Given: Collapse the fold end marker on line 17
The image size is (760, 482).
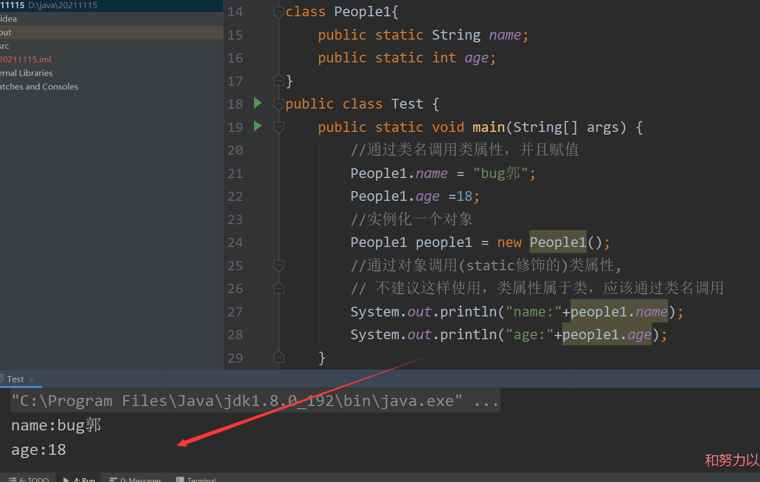Looking at the screenshot, I should click(x=279, y=81).
